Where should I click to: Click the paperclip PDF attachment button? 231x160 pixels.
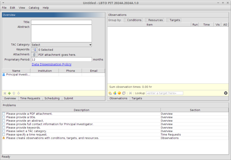(34, 55)
